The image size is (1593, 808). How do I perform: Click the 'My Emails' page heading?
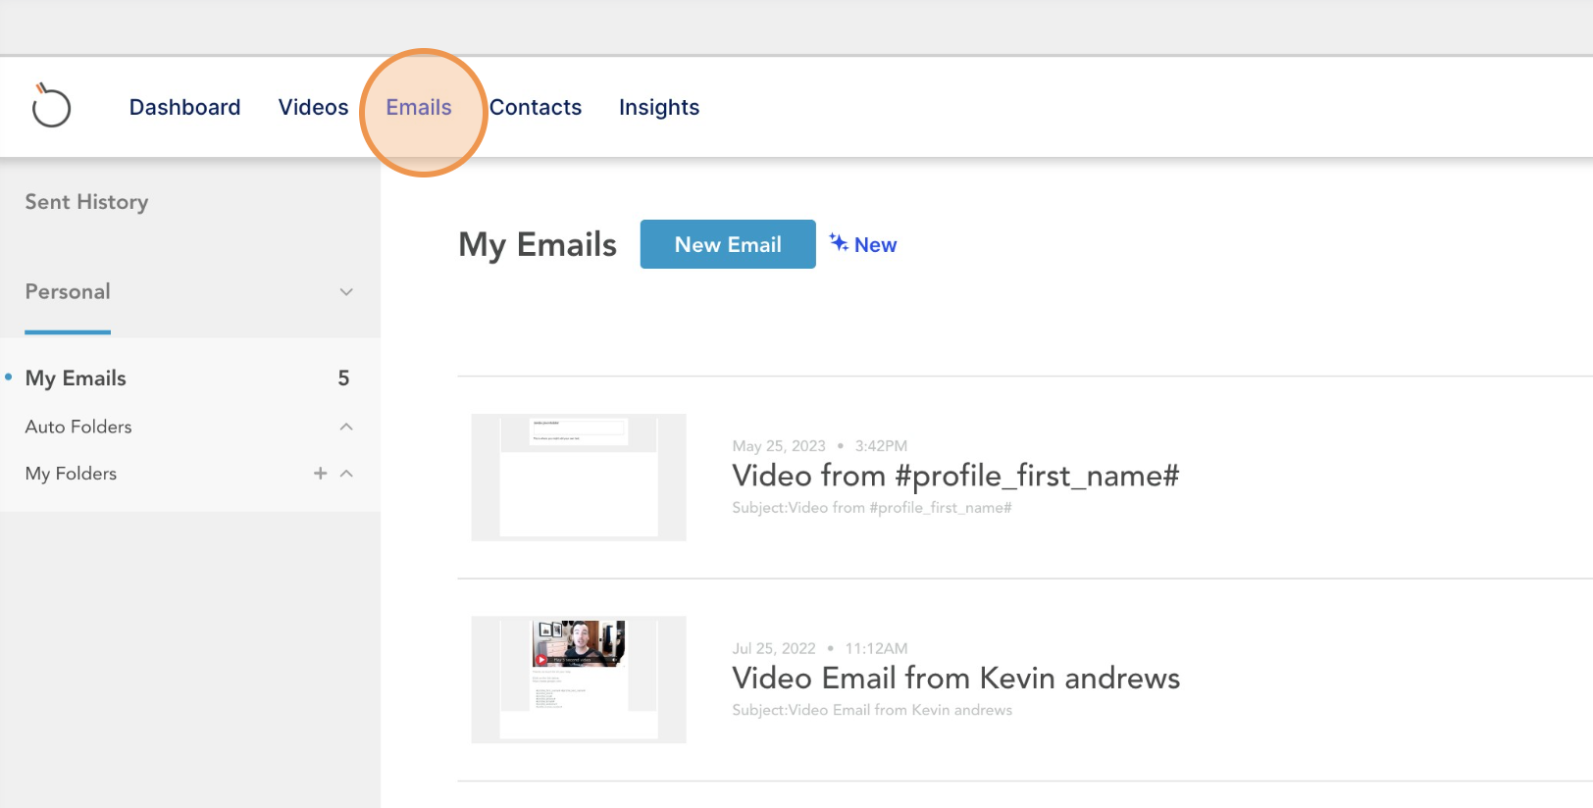click(538, 244)
